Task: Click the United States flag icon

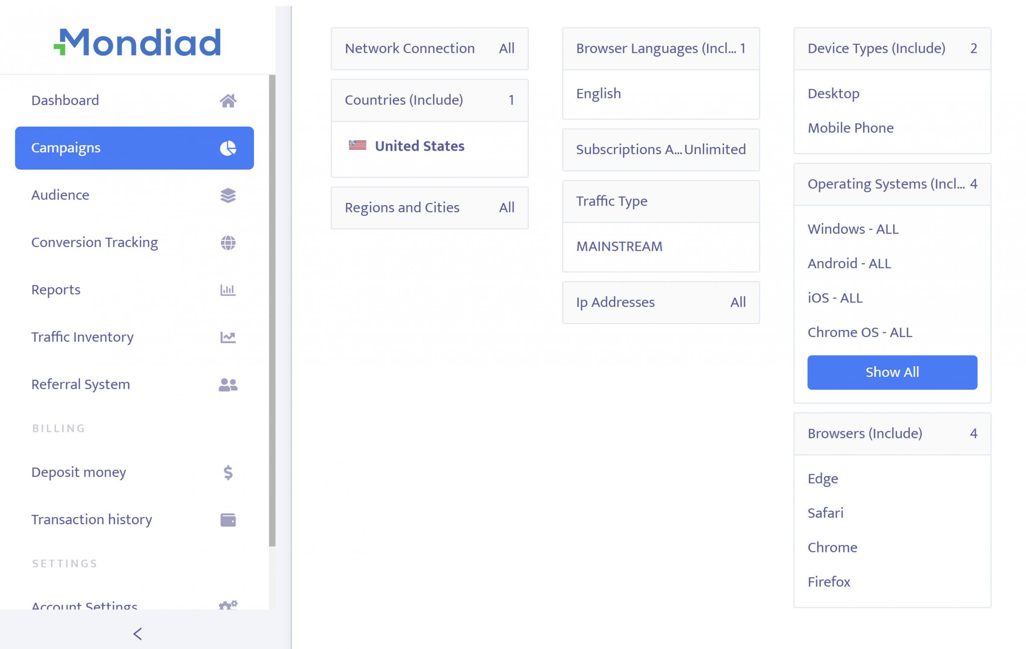Action: tap(357, 145)
